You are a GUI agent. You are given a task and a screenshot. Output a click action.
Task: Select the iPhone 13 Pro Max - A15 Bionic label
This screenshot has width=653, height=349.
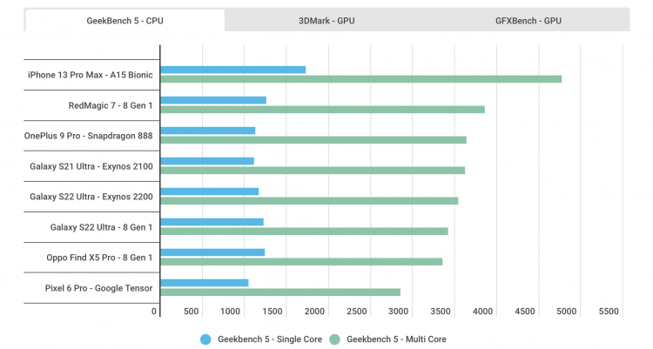(91, 75)
